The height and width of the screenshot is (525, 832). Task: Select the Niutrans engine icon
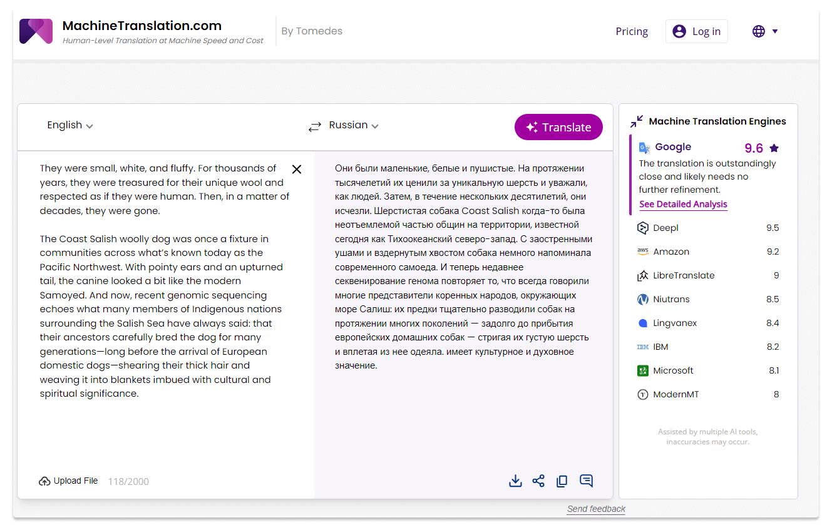coord(642,299)
